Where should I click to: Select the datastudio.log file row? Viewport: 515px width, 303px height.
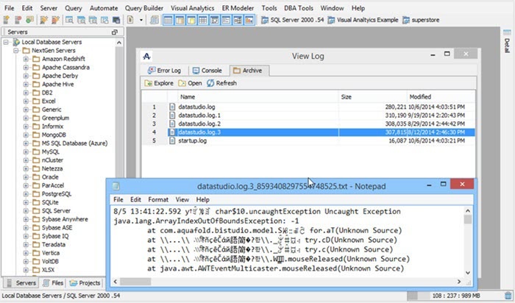click(308, 107)
